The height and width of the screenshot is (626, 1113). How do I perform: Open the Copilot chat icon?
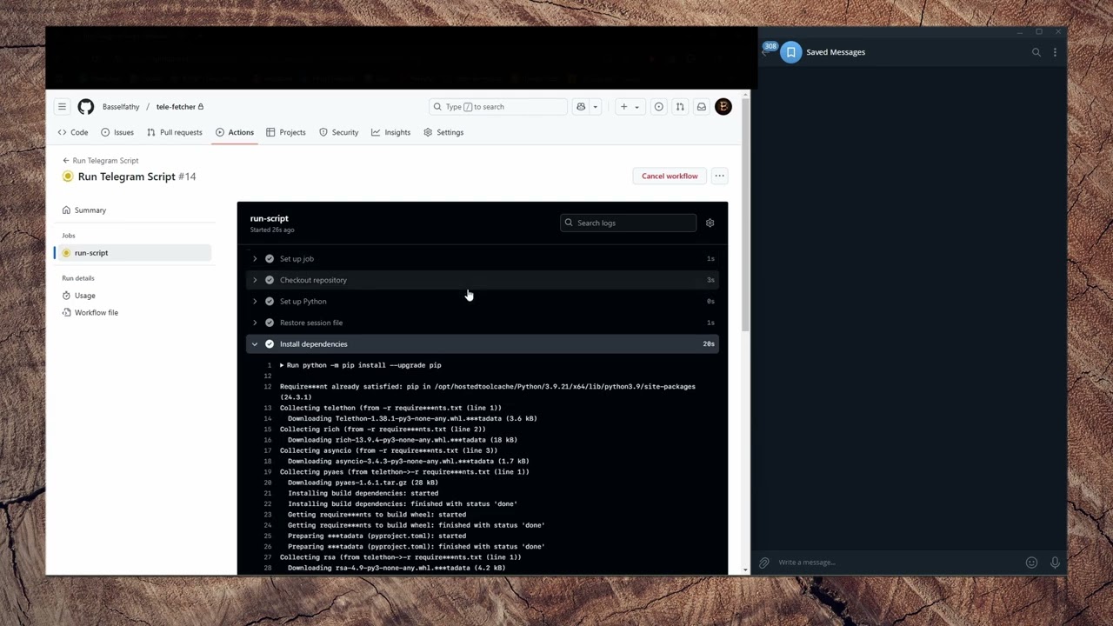[x=581, y=107]
